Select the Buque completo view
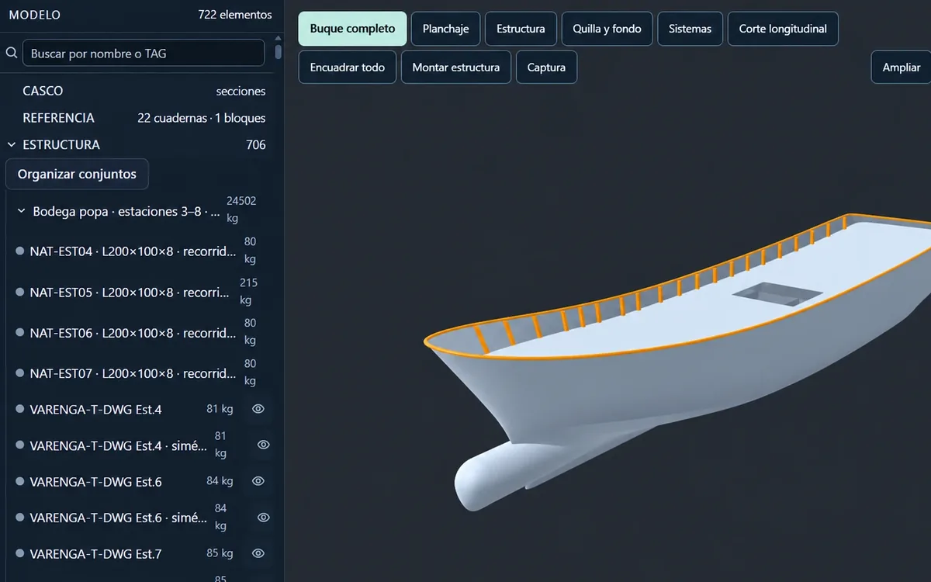Screen dimensions: 931x582 [x=352, y=29]
